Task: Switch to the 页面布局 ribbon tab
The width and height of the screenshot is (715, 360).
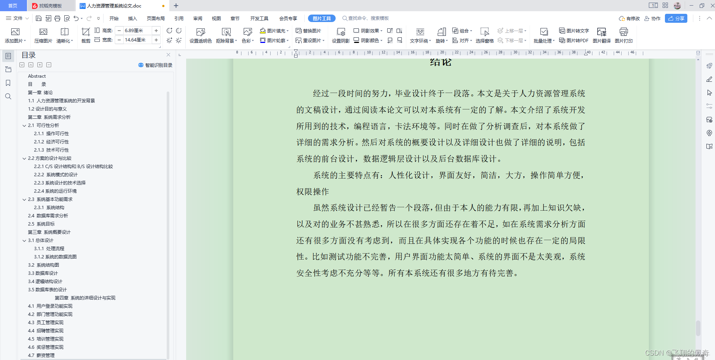Action: (x=156, y=18)
